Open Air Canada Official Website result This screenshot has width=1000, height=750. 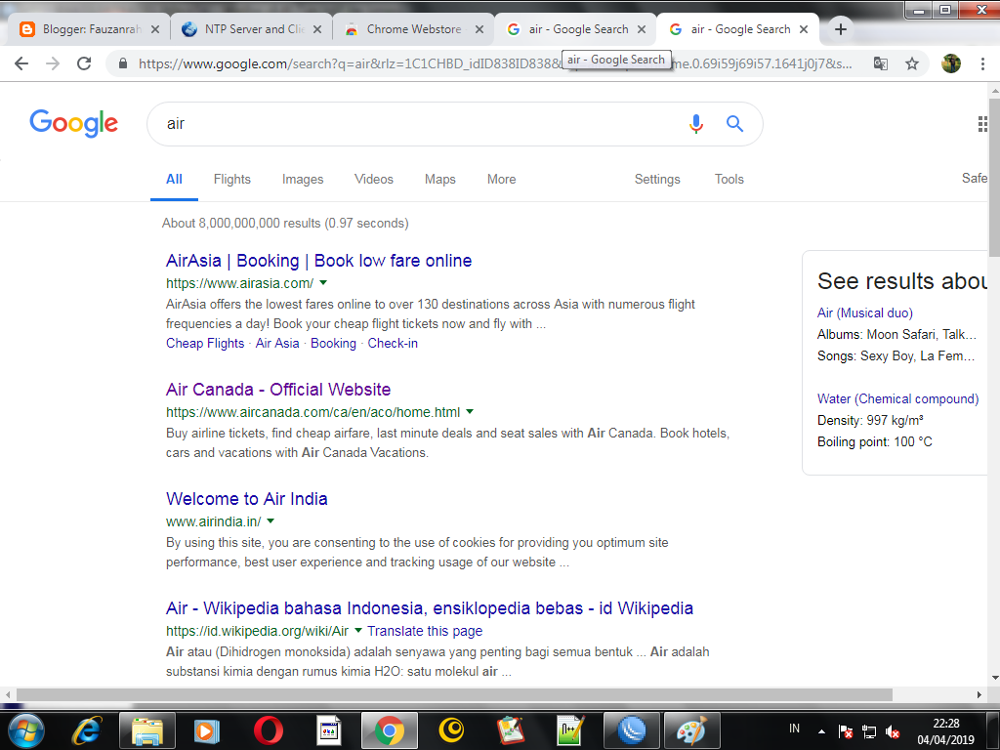pyautogui.click(x=278, y=390)
